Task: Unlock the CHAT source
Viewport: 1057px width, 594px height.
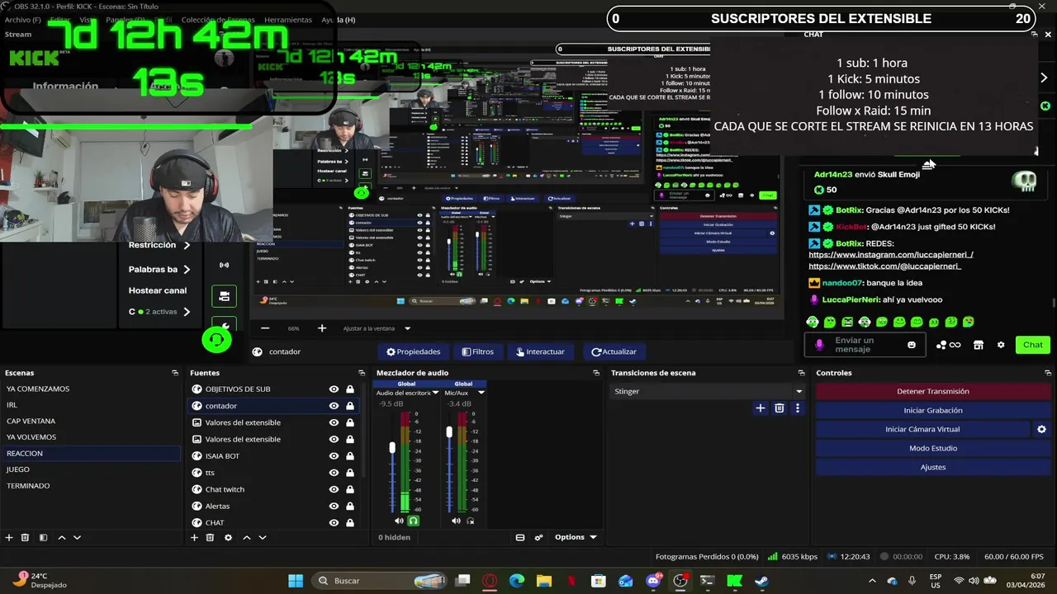Action: tap(350, 522)
